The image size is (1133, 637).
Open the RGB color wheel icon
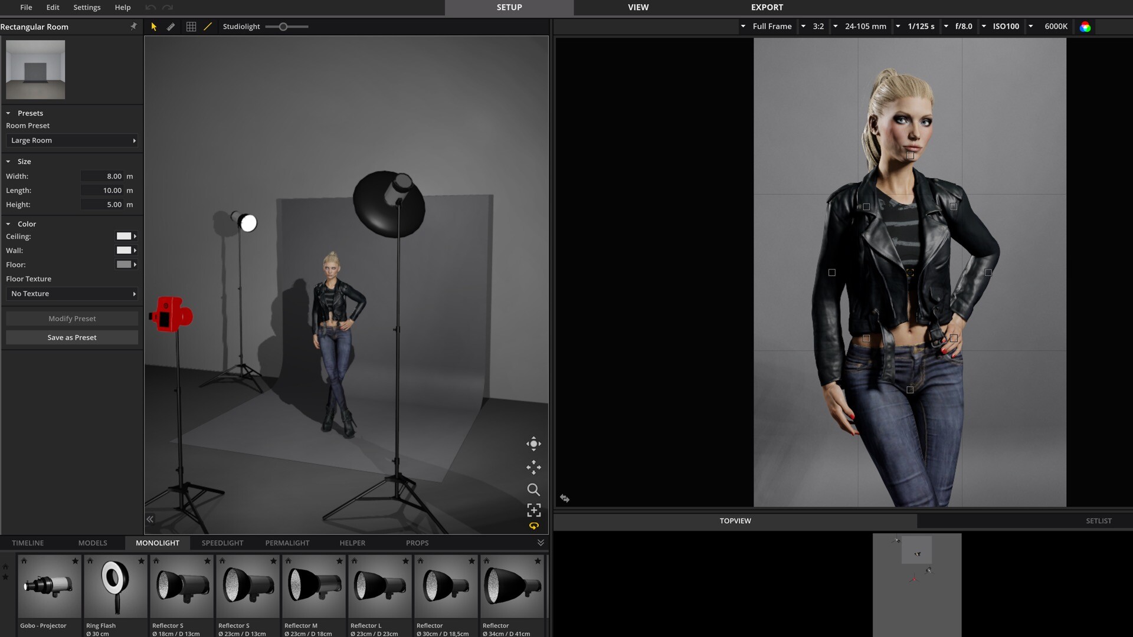(x=1085, y=27)
